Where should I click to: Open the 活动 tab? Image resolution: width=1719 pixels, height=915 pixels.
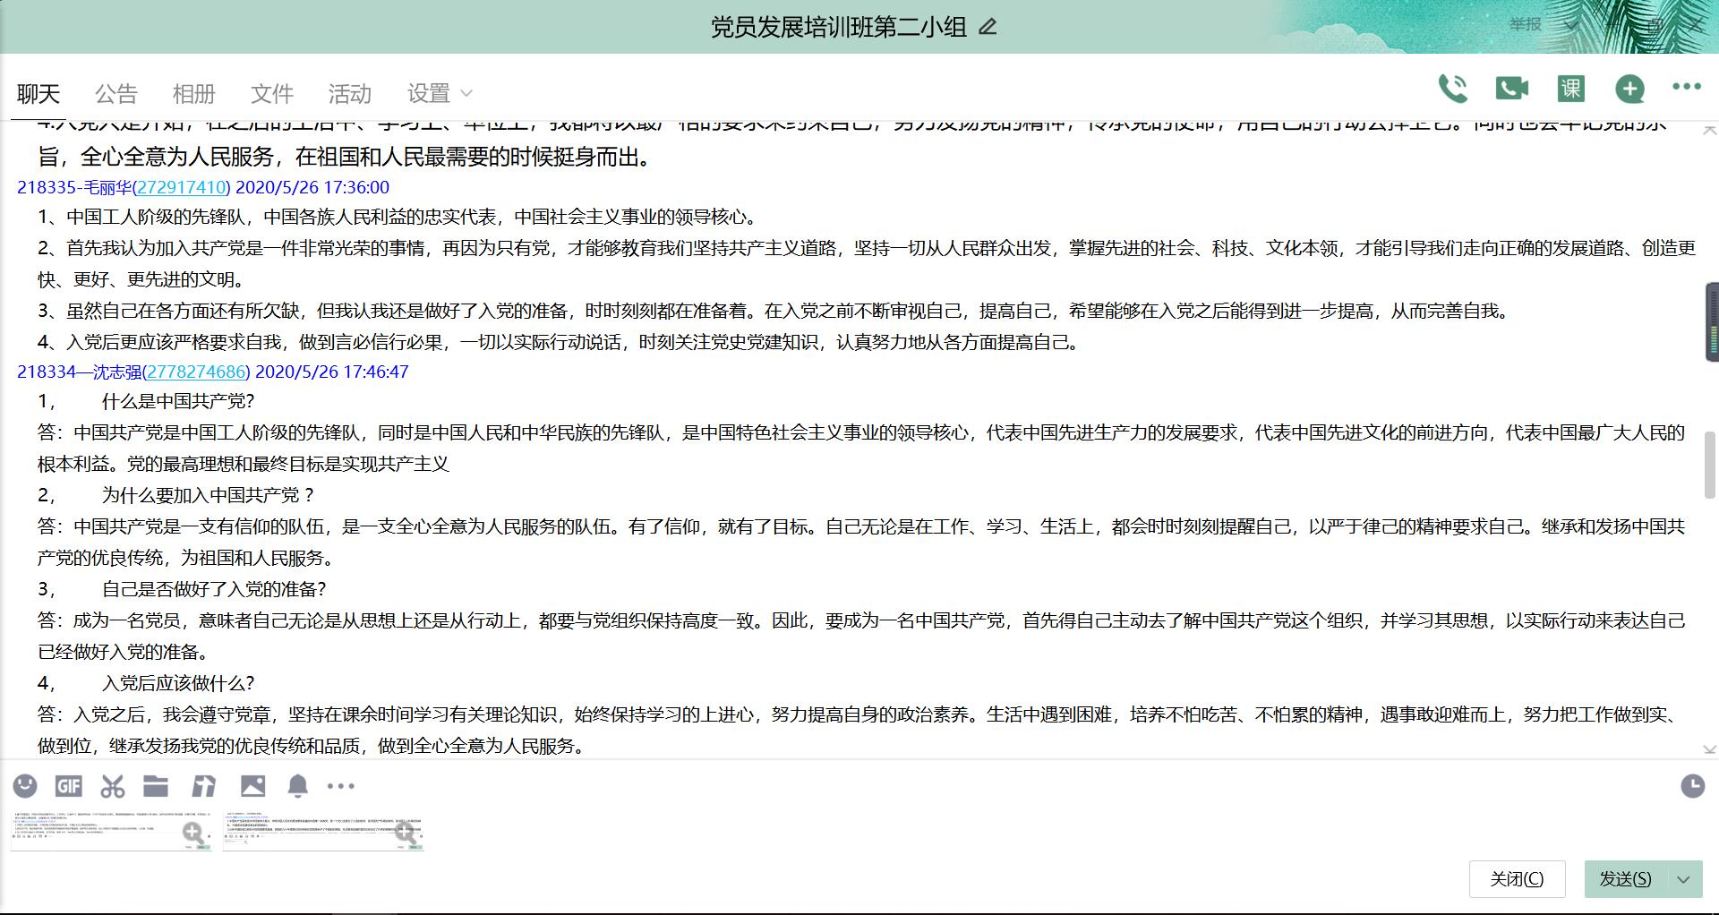[350, 93]
